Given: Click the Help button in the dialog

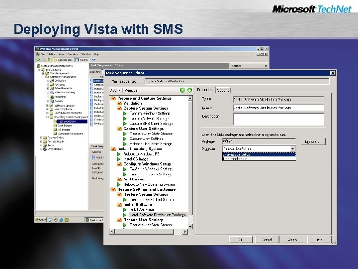Looking at the screenshot, I should click(319, 240).
